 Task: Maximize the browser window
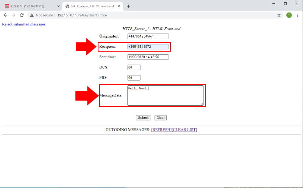[285, 3]
